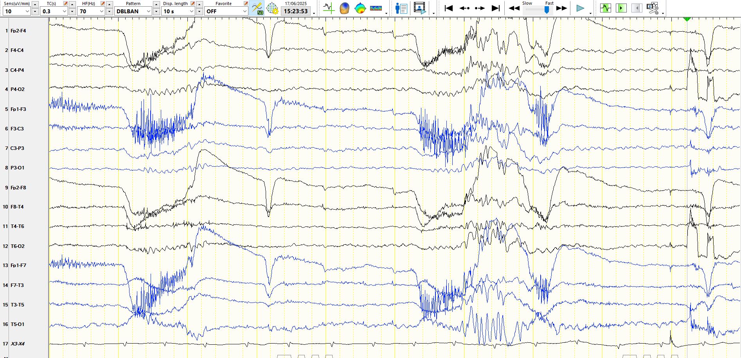
Task: Open the Pattern dropdown showing DBLBAN
Action: pos(133,11)
